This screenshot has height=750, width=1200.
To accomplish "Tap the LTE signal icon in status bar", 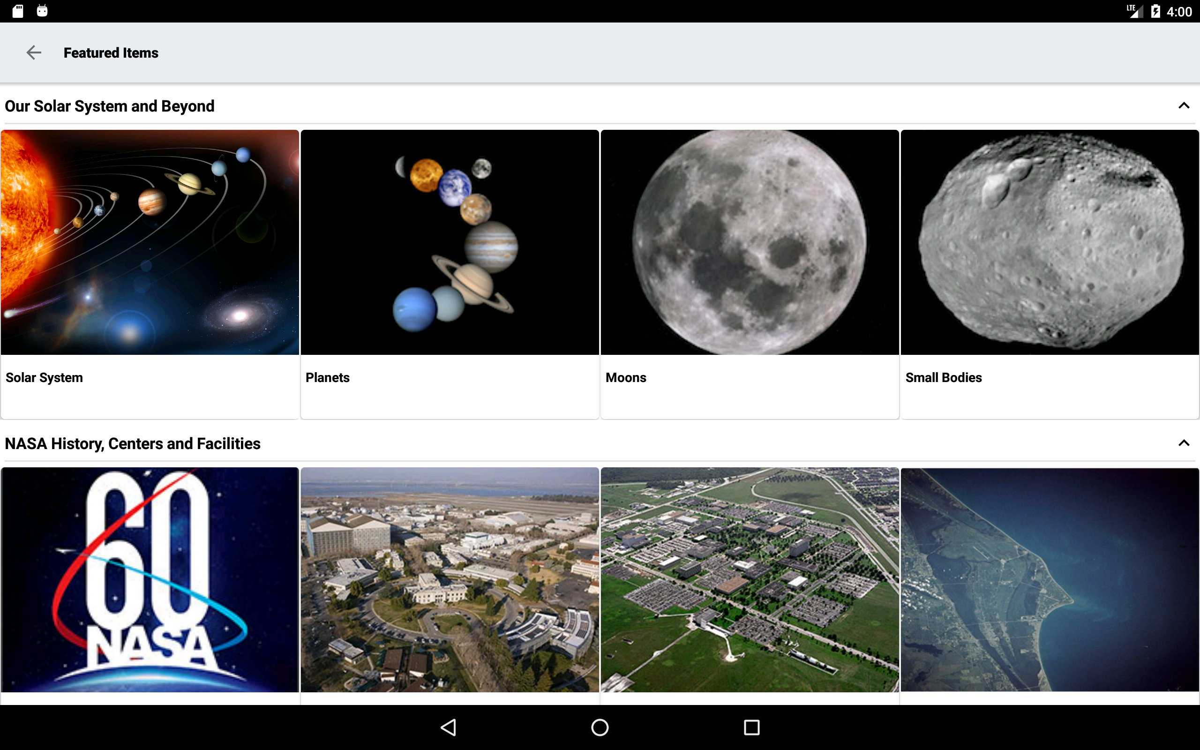I will pyautogui.click(x=1134, y=10).
